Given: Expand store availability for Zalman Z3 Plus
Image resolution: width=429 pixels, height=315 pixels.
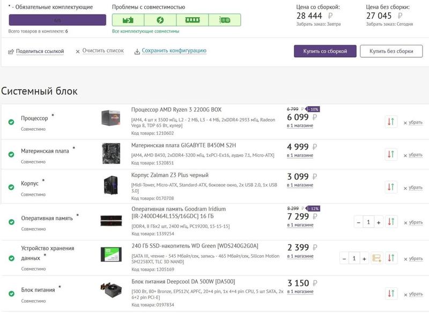Looking at the screenshot, I should (300, 185).
